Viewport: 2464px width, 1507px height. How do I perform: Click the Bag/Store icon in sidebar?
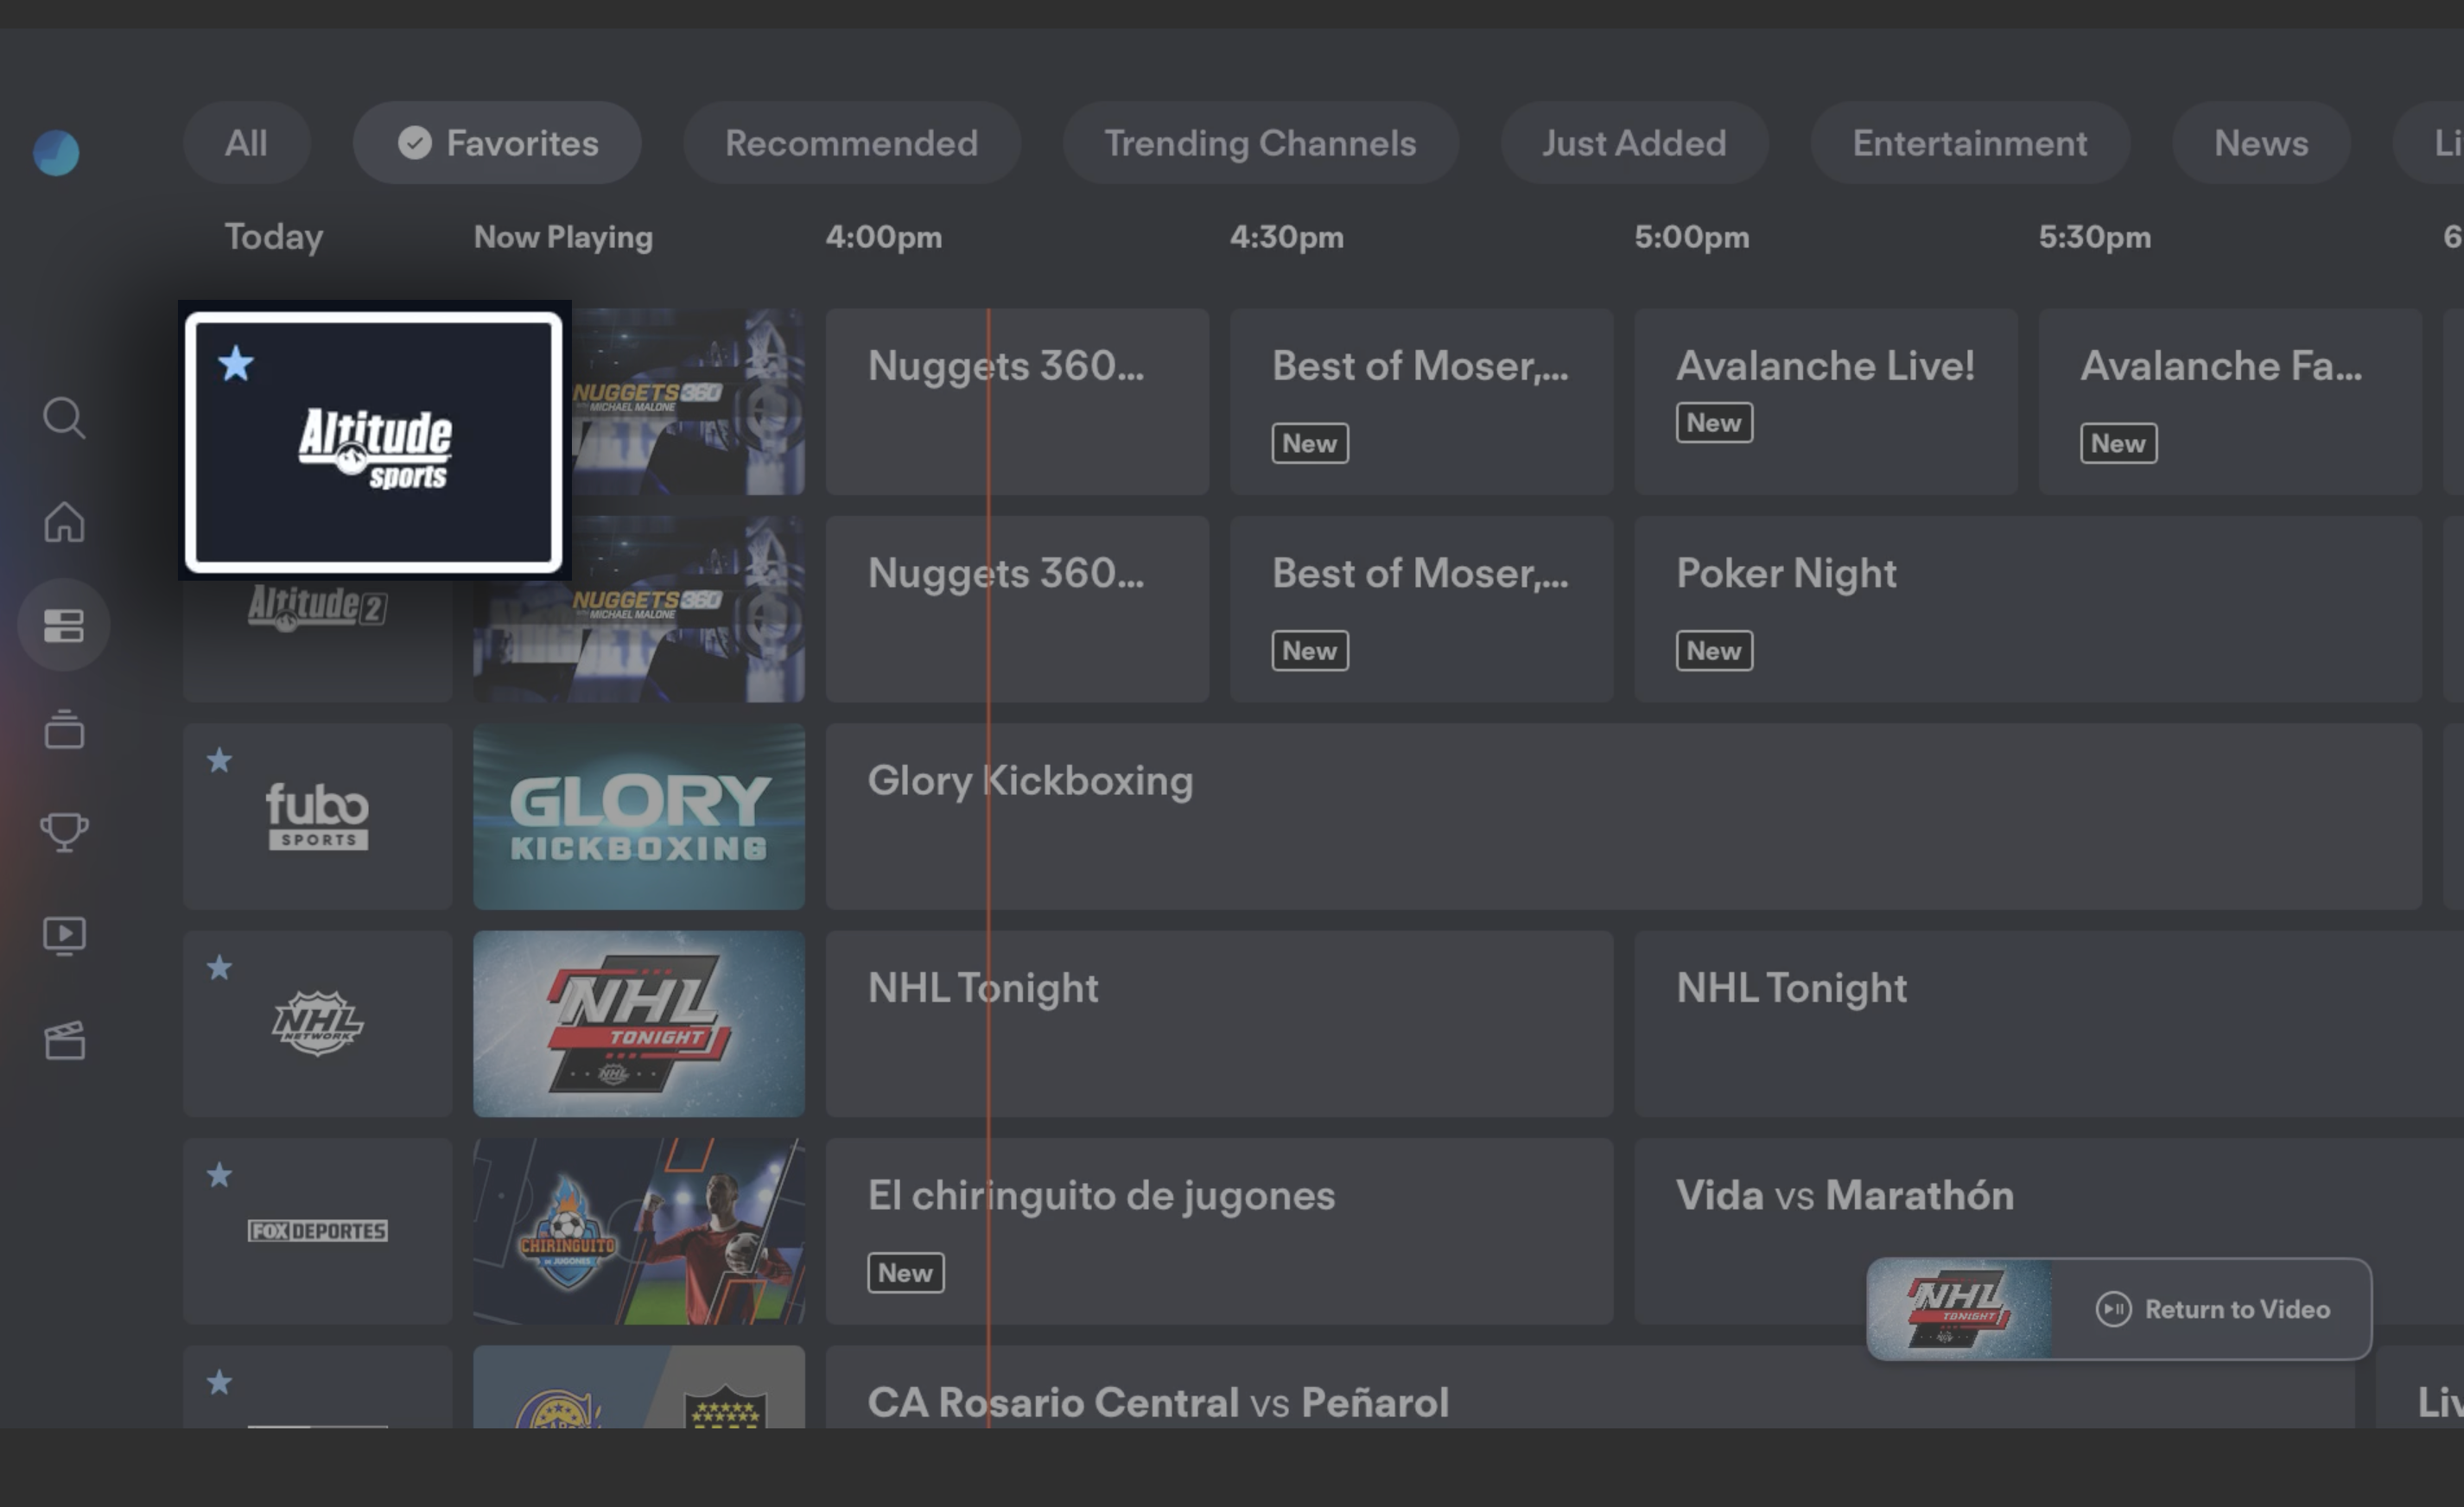coord(65,727)
